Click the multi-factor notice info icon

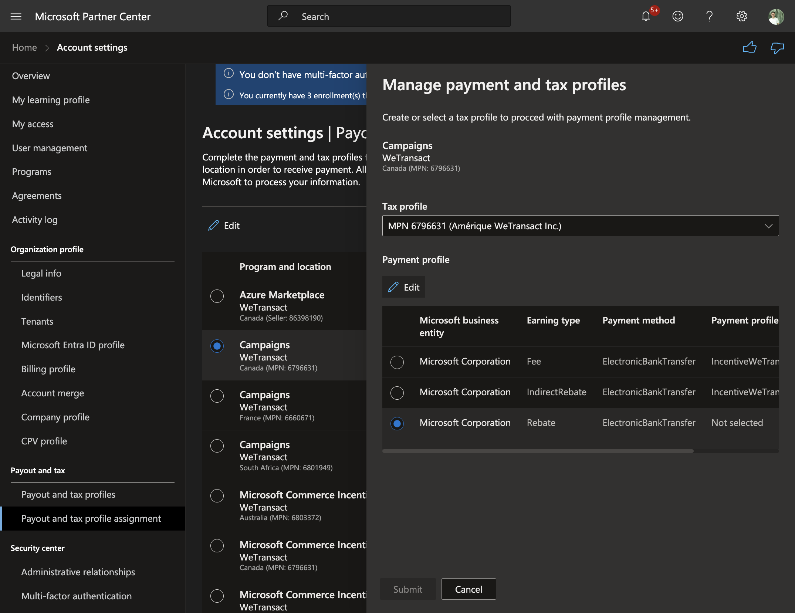tap(229, 74)
